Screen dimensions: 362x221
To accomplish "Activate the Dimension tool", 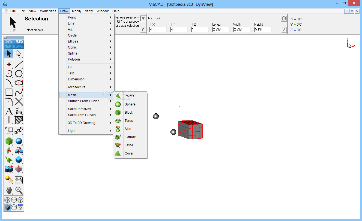I will [x=19, y=111].
